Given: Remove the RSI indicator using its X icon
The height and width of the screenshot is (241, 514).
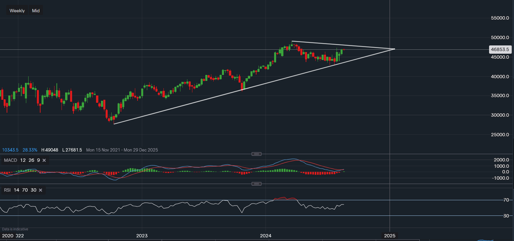Looking at the screenshot, I should pos(40,190).
